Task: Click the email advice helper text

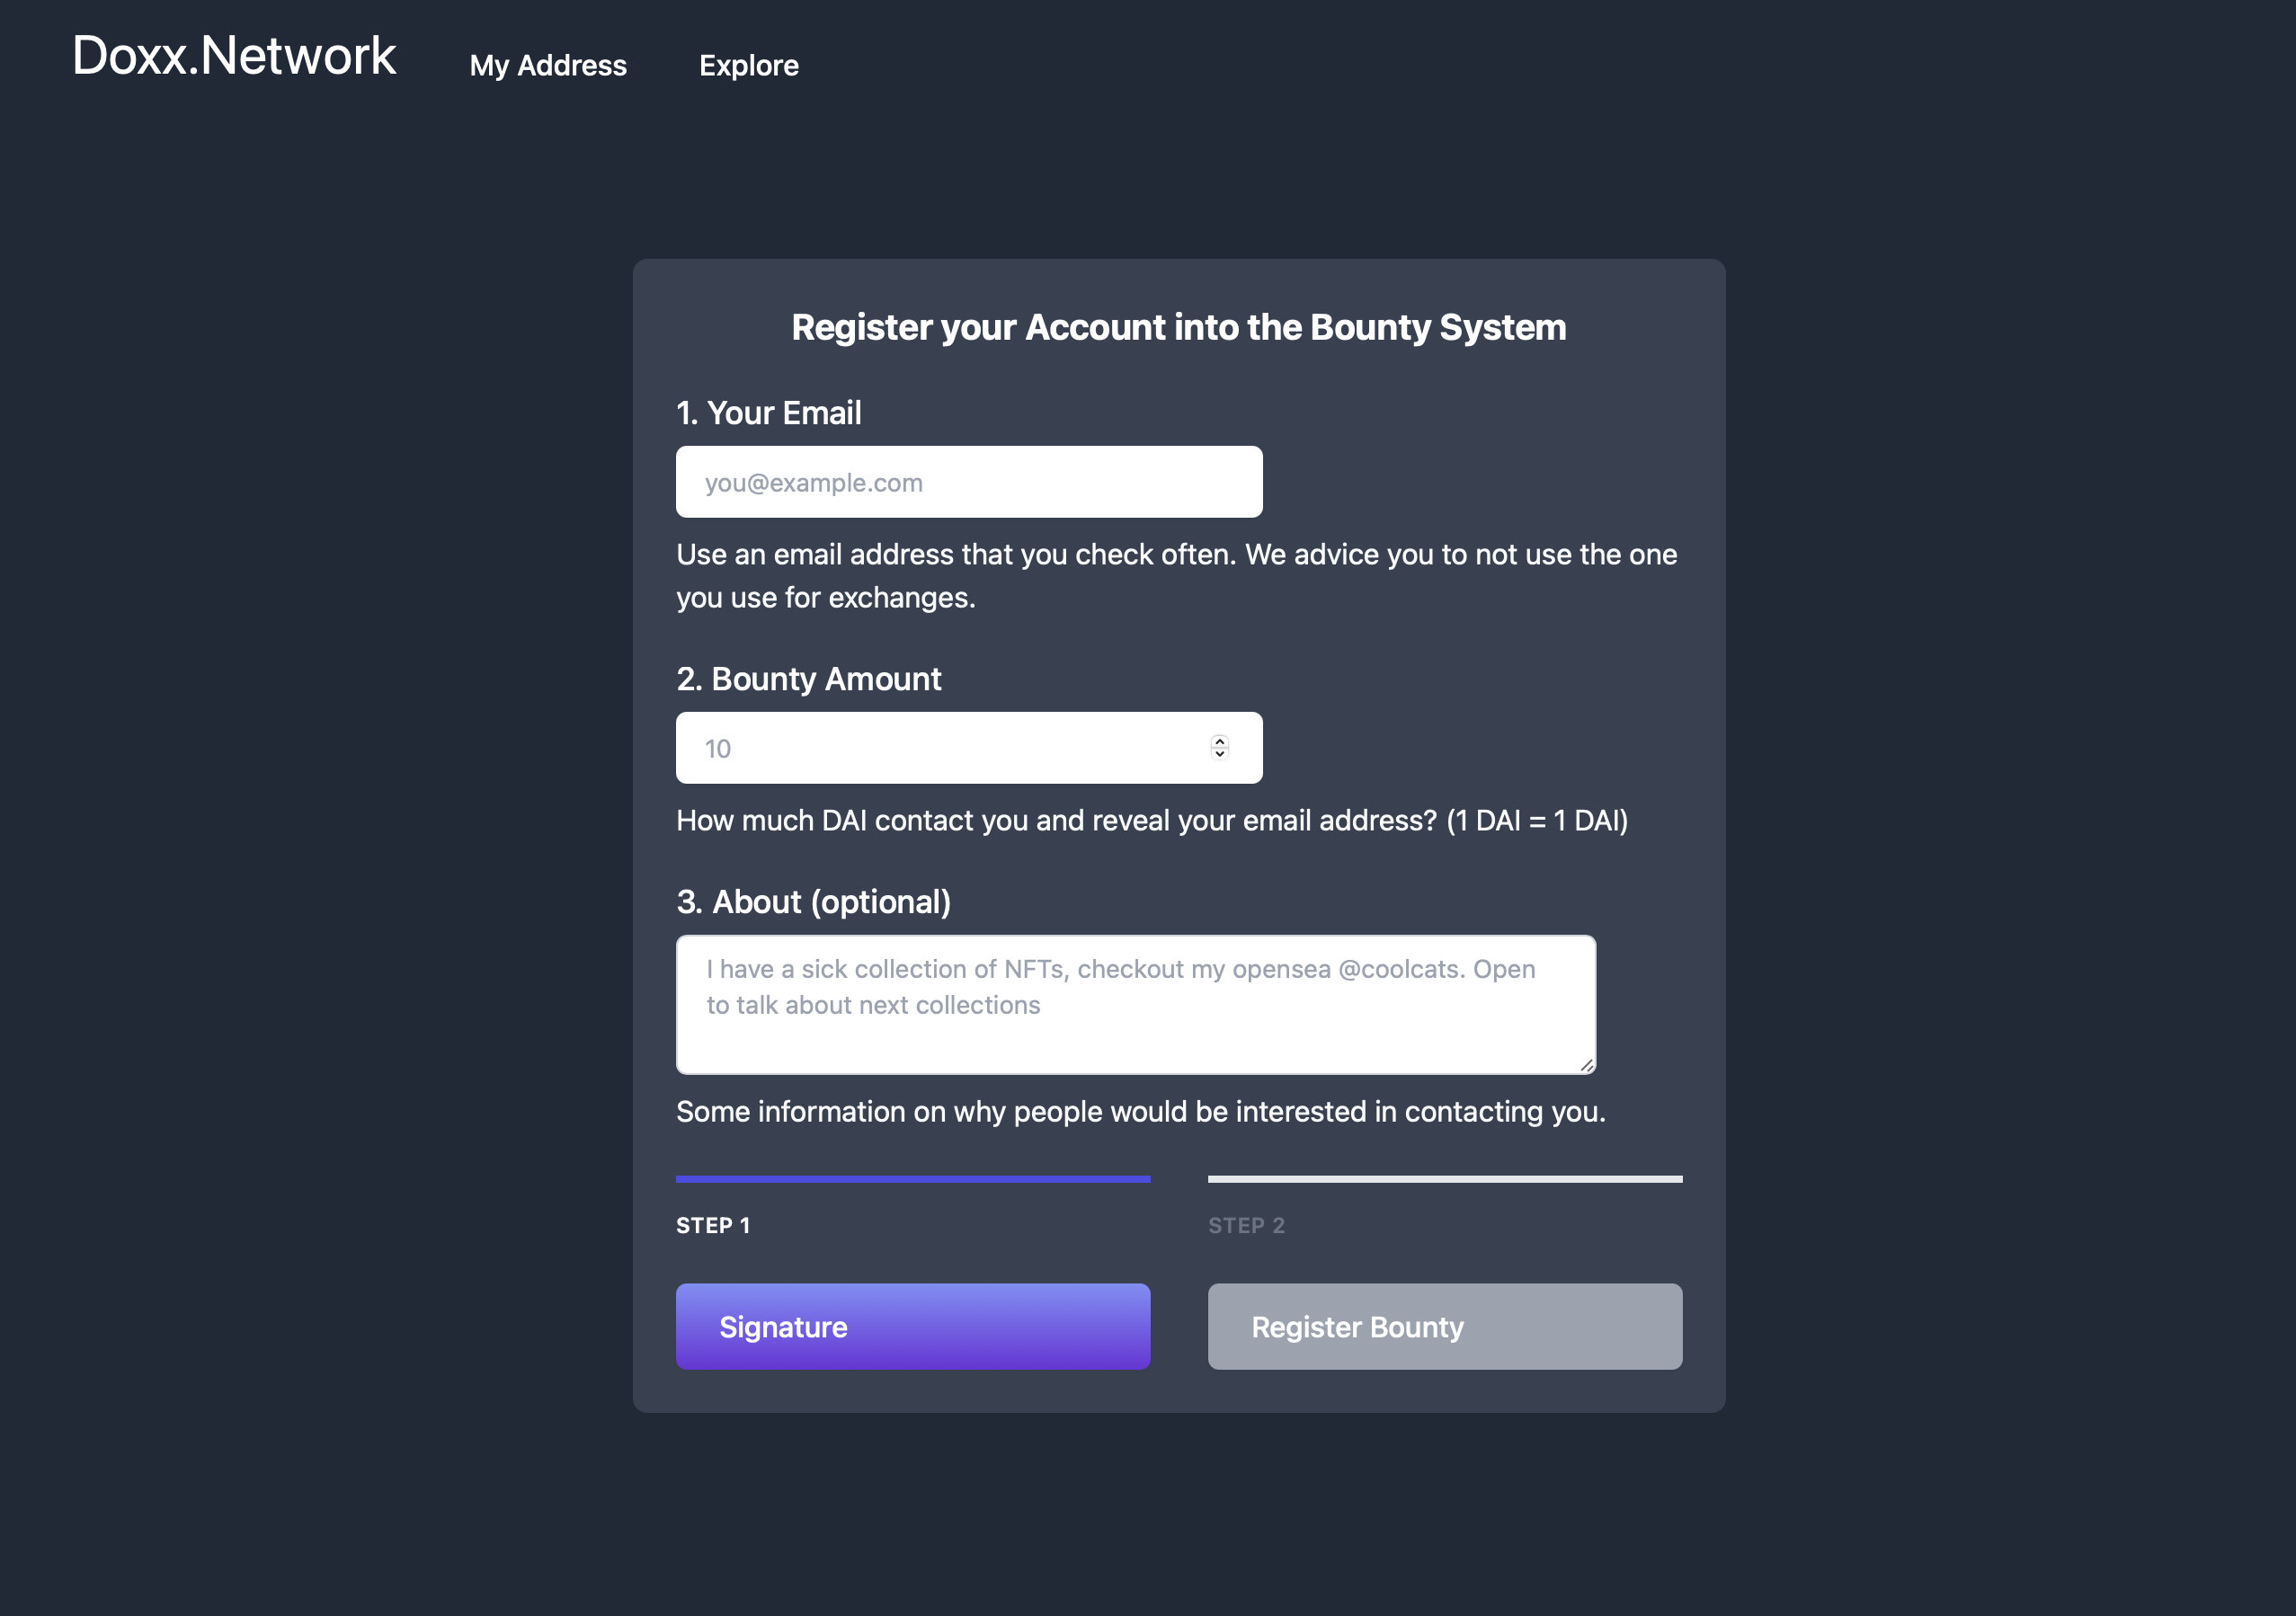Action: [x=1177, y=576]
